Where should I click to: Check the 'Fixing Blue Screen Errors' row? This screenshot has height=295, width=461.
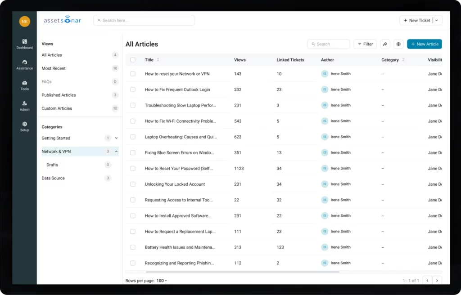(x=133, y=153)
